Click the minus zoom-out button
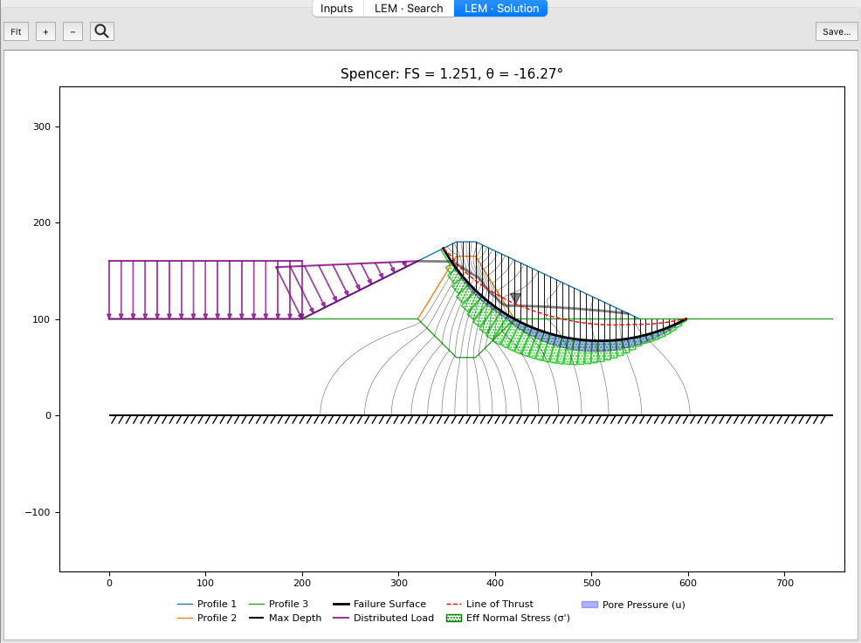This screenshot has width=861, height=643. point(73,31)
